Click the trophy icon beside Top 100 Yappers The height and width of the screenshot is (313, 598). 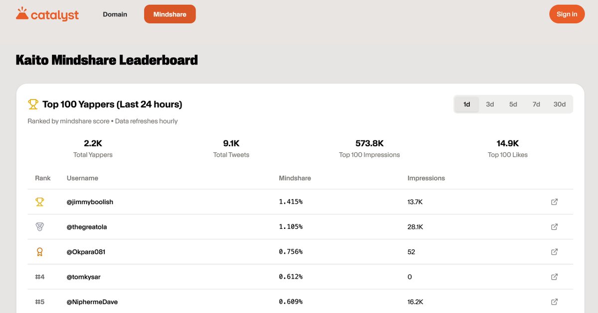(33, 104)
